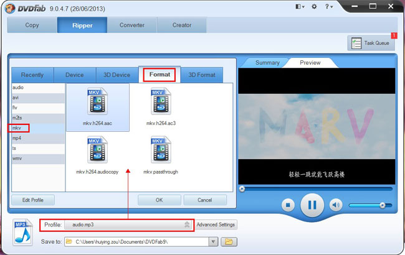This screenshot has height=255, width=405.
Task: Select flv in format list
Action: pos(38,108)
